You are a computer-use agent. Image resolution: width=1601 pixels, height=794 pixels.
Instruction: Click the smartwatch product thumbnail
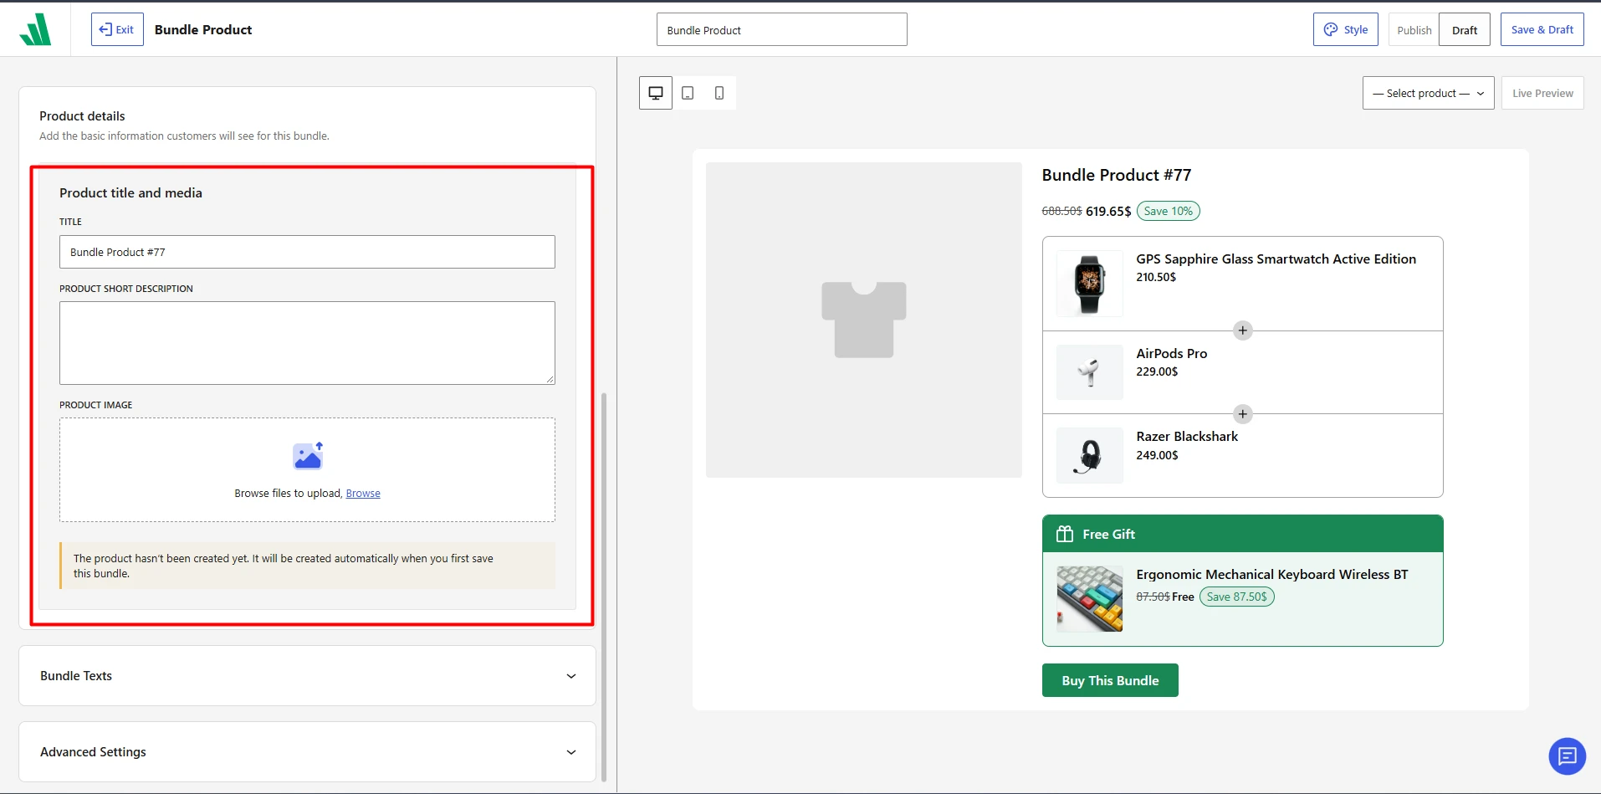point(1089,284)
